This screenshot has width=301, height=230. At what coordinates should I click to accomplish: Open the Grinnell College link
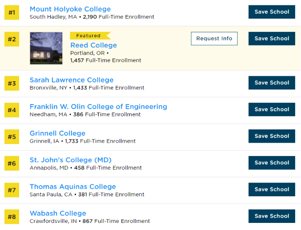(x=57, y=133)
